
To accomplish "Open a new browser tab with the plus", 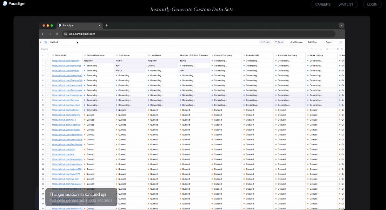I will pyautogui.click(x=106, y=25).
